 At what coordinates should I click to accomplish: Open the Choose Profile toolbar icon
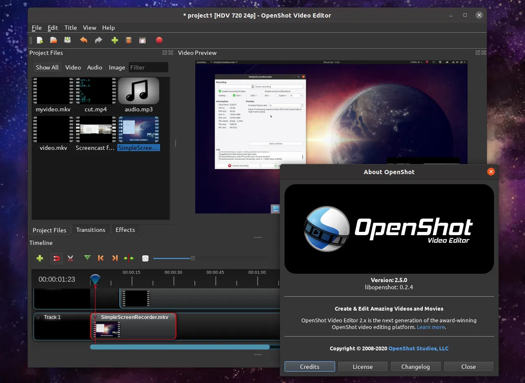[x=129, y=40]
